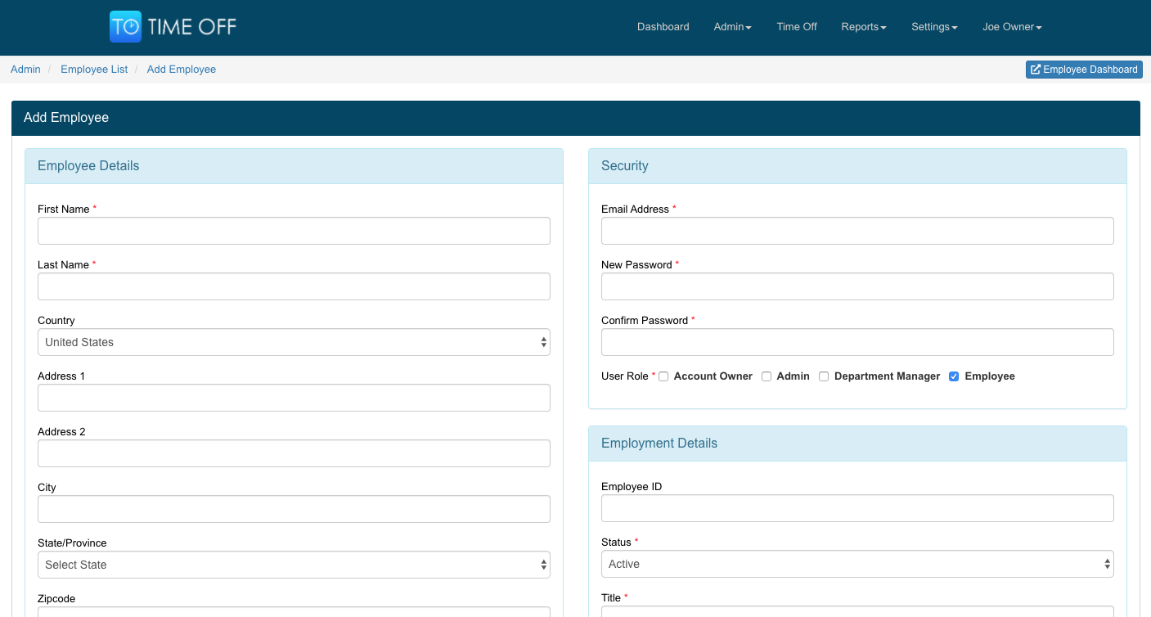Open the Status dropdown showing Active

coord(857,564)
